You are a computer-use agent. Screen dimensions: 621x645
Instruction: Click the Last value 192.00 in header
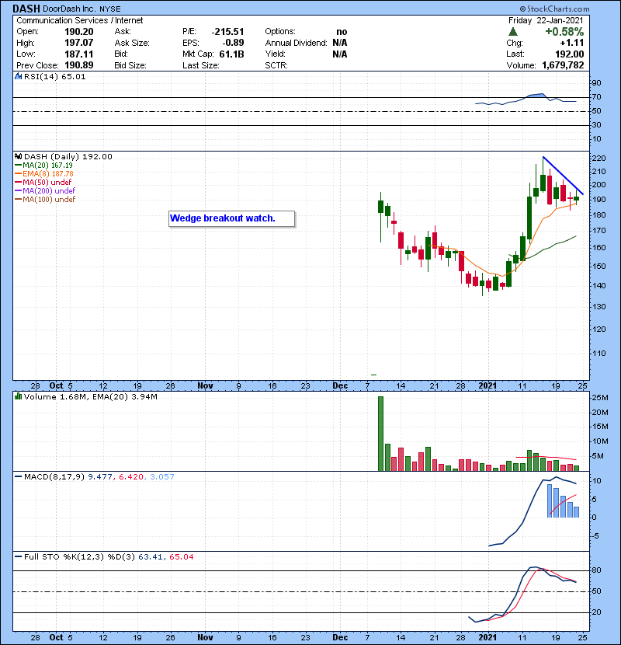coord(569,54)
